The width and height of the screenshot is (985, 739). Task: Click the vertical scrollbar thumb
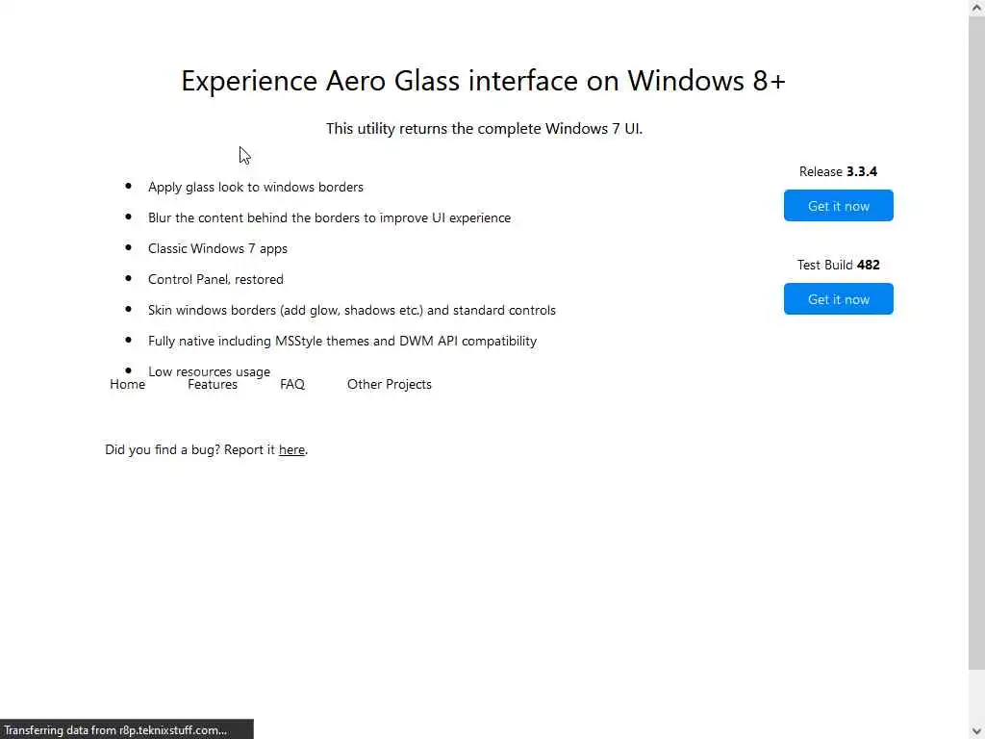click(976, 337)
